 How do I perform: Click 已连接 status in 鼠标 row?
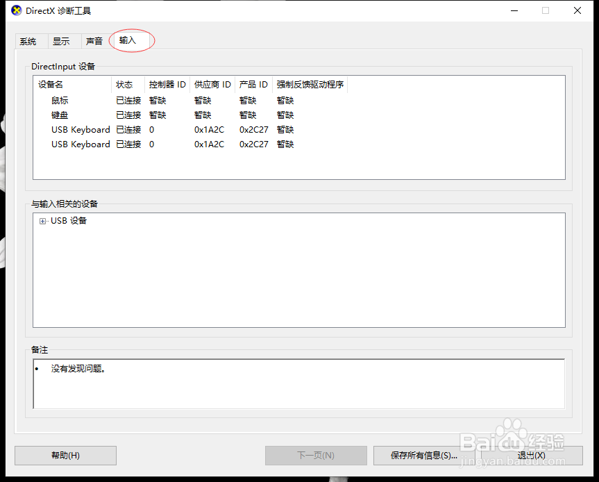point(128,101)
